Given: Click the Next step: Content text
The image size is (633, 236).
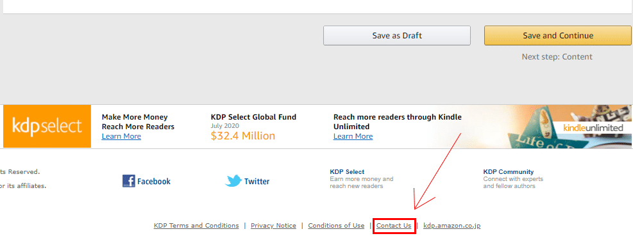Looking at the screenshot, I should point(557,57).
